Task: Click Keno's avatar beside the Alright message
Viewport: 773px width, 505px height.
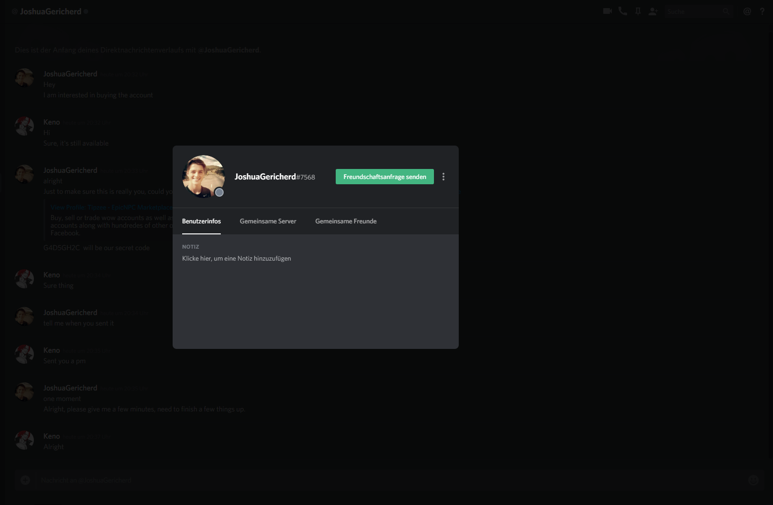Action: click(24, 440)
